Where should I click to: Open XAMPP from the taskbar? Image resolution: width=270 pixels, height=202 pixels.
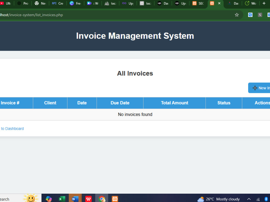pyautogui.click(x=115, y=199)
